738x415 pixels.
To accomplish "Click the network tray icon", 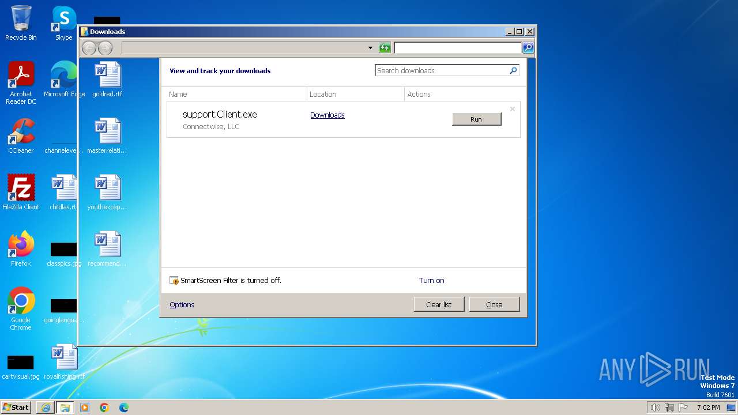I will (669, 408).
